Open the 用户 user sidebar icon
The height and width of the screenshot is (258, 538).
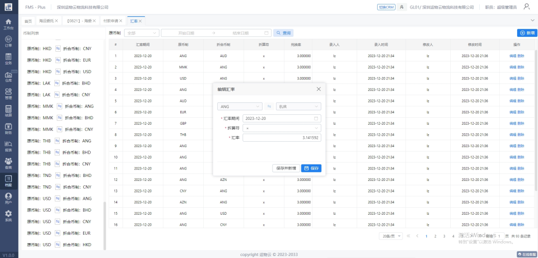point(8,198)
